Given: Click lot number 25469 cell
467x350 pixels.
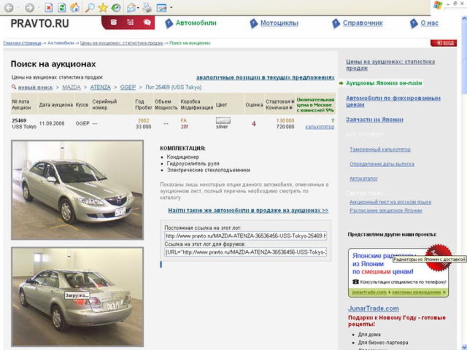Looking at the screenshot, I should 19,120.
